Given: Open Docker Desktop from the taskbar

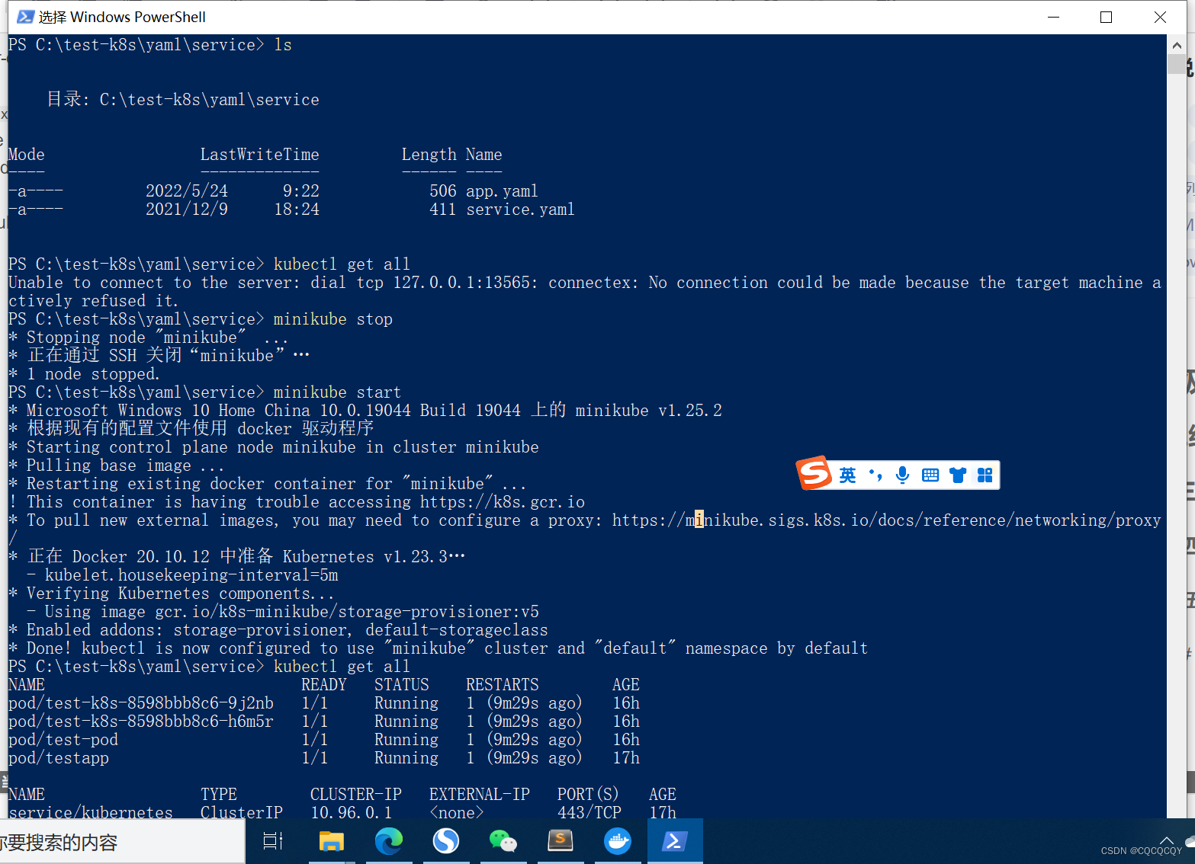Looking at the screenshot, I should pyautogui.click(x=618, y=841).
